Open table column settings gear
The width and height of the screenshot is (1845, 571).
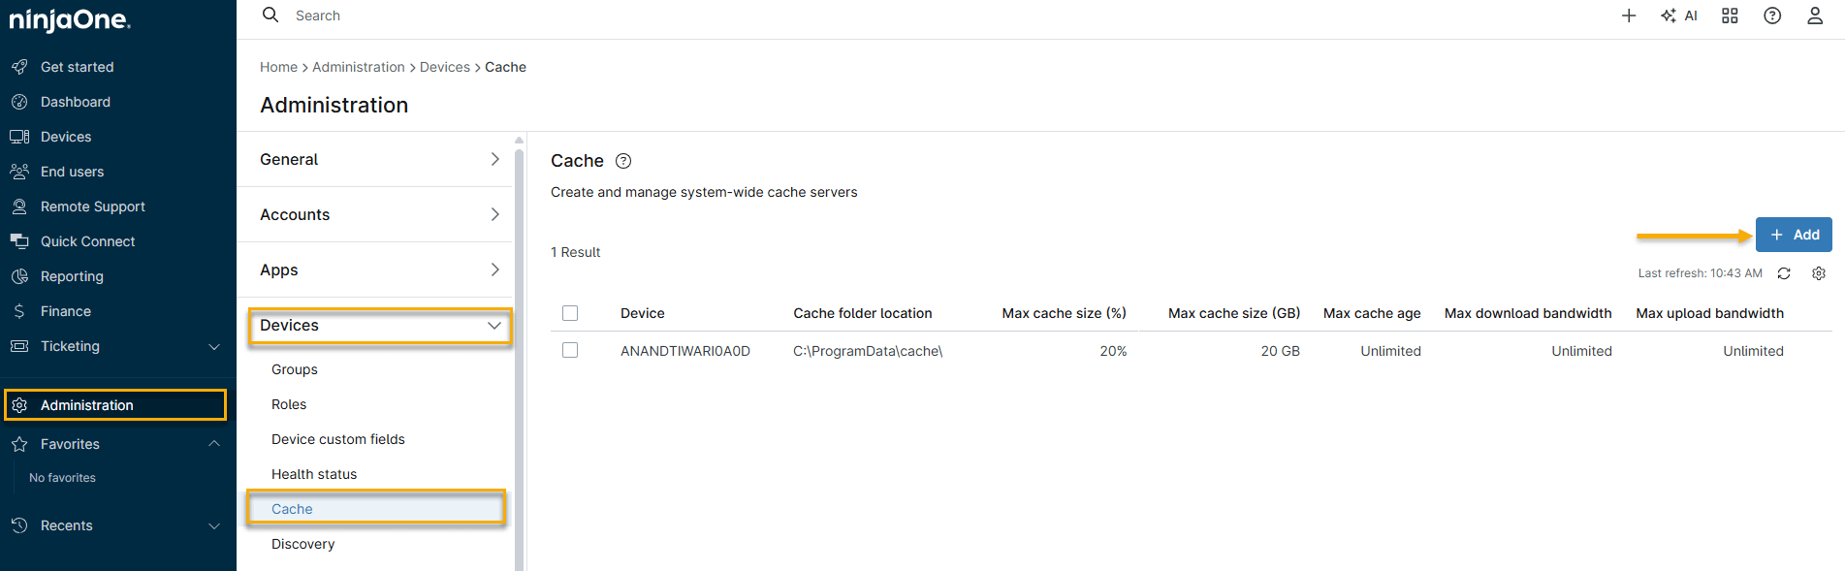coord(1819,273)
